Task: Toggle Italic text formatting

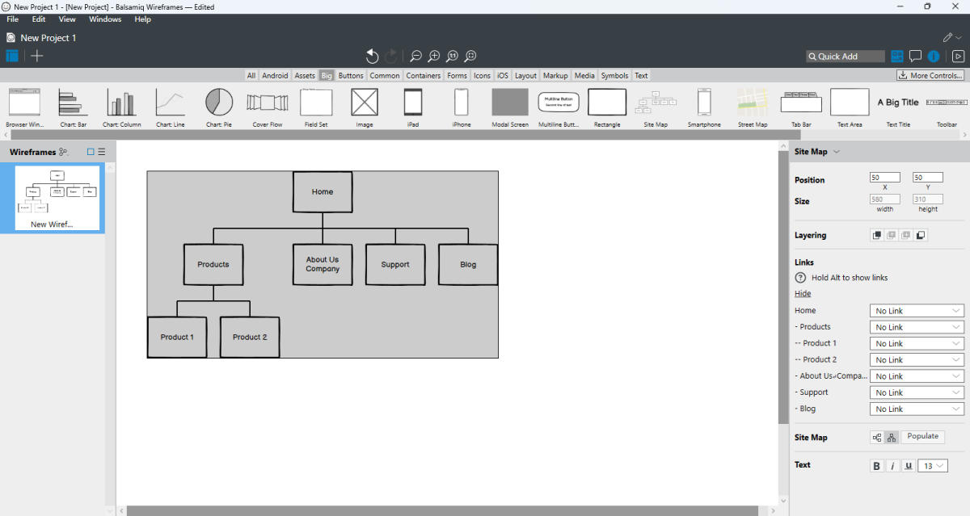Action: point(892,466)
